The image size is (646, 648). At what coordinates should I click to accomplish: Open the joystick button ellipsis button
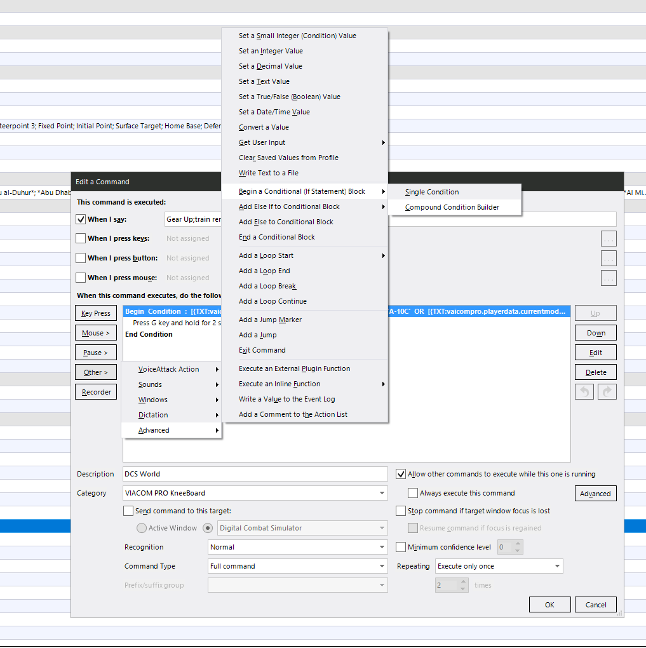point(609,259)
